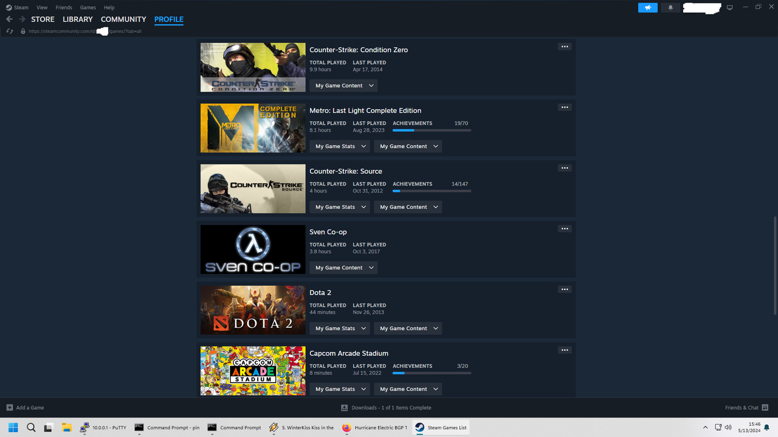
Task: Go forward with the right arrow
Action: [x=22, y=19]
